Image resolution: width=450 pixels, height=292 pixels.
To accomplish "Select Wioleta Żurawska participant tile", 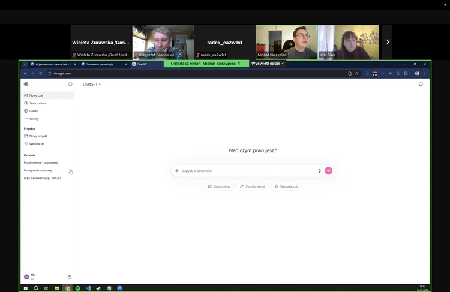I will pos(101,42).
